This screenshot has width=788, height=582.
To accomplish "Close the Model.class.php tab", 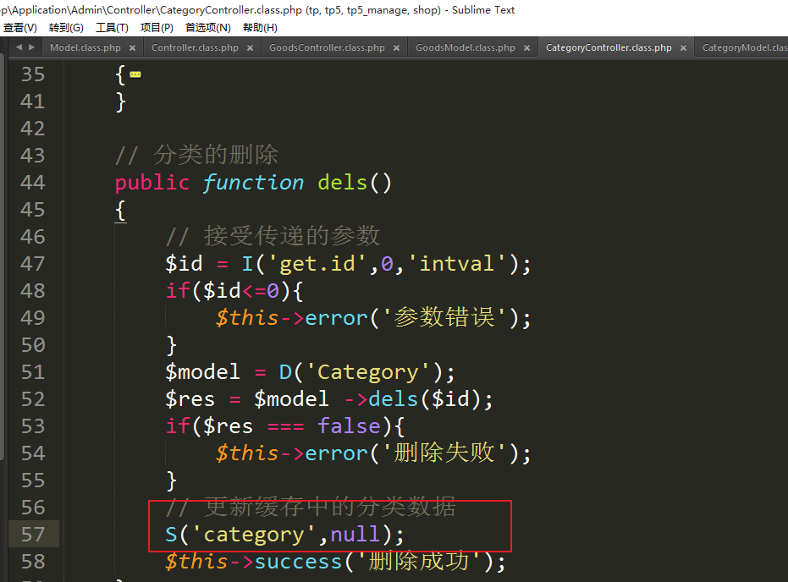I will pyautogui.click(x=133, y=48).
